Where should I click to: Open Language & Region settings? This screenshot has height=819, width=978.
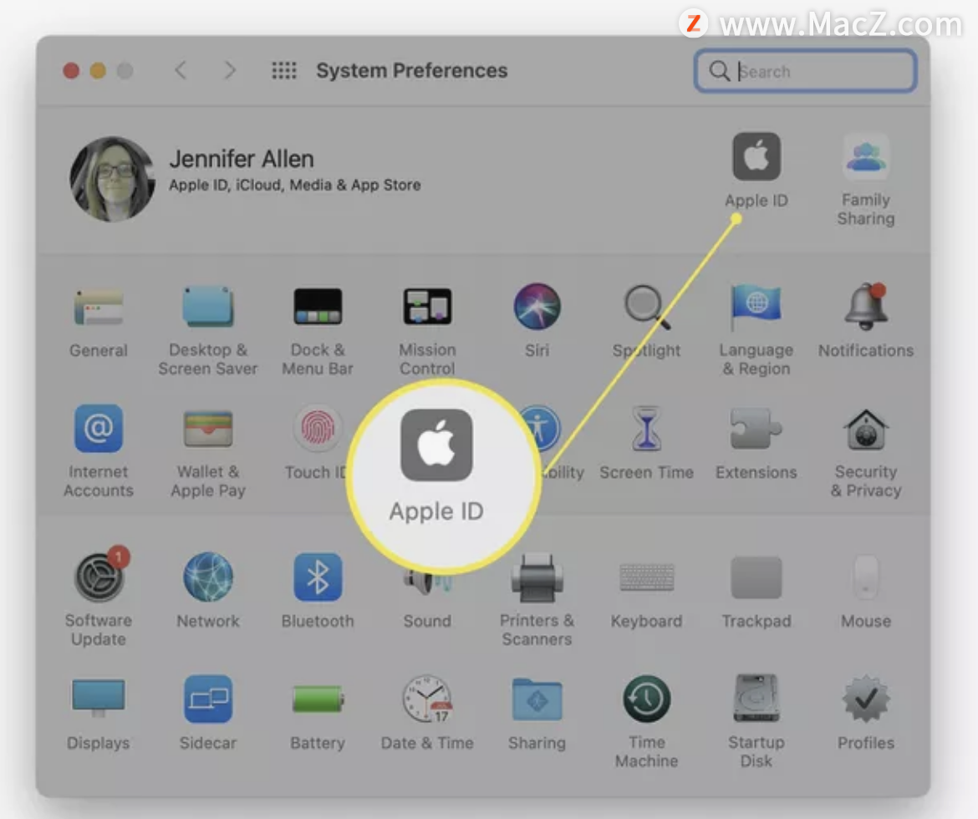click(756, 306)
